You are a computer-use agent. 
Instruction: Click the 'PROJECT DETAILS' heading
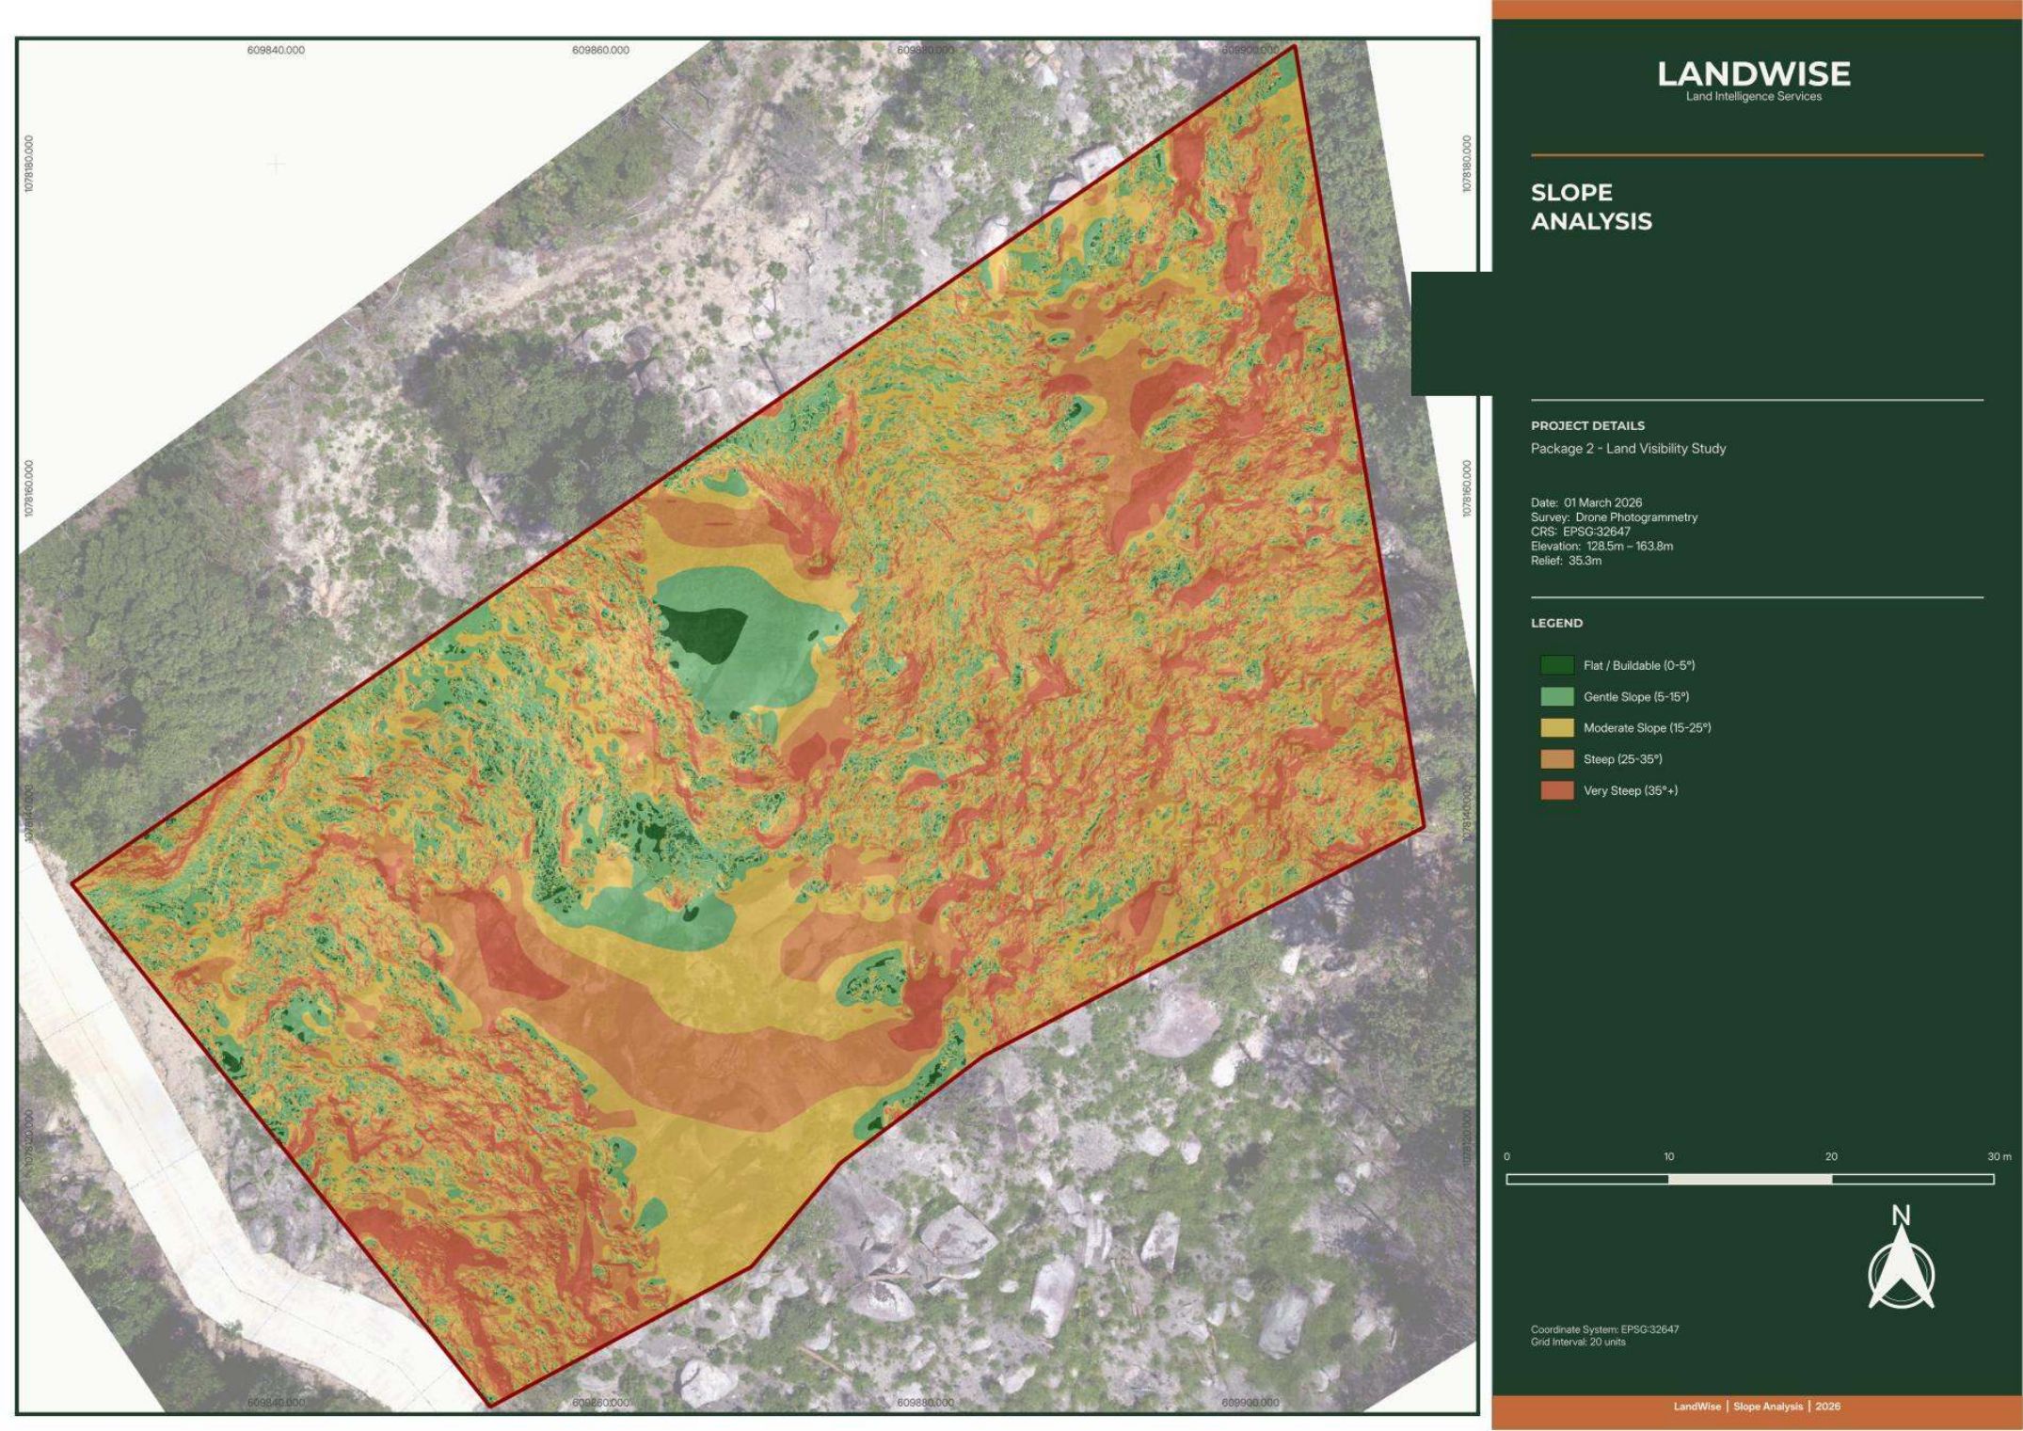1587,426
